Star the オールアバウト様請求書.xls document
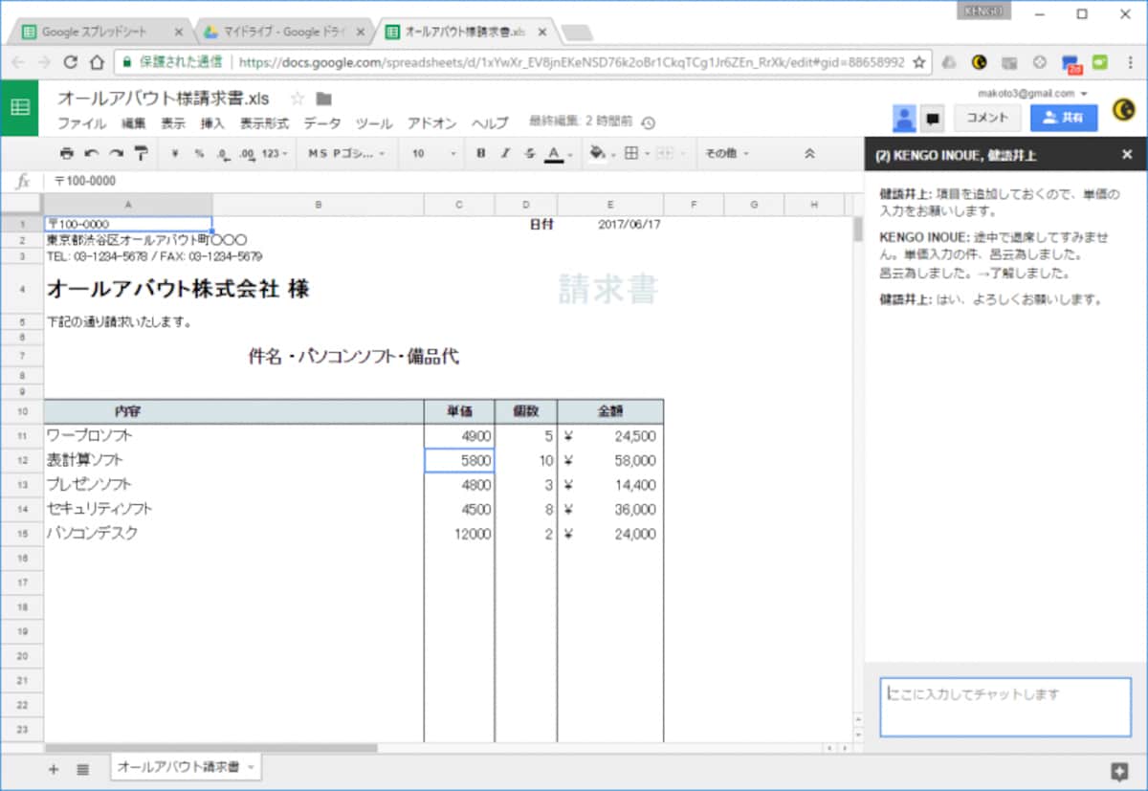 (298, 98)
